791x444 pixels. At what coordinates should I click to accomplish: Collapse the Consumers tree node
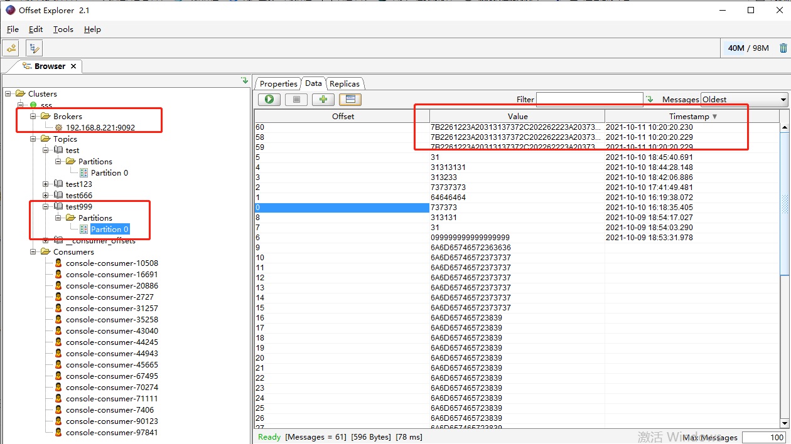coord(33,251)
